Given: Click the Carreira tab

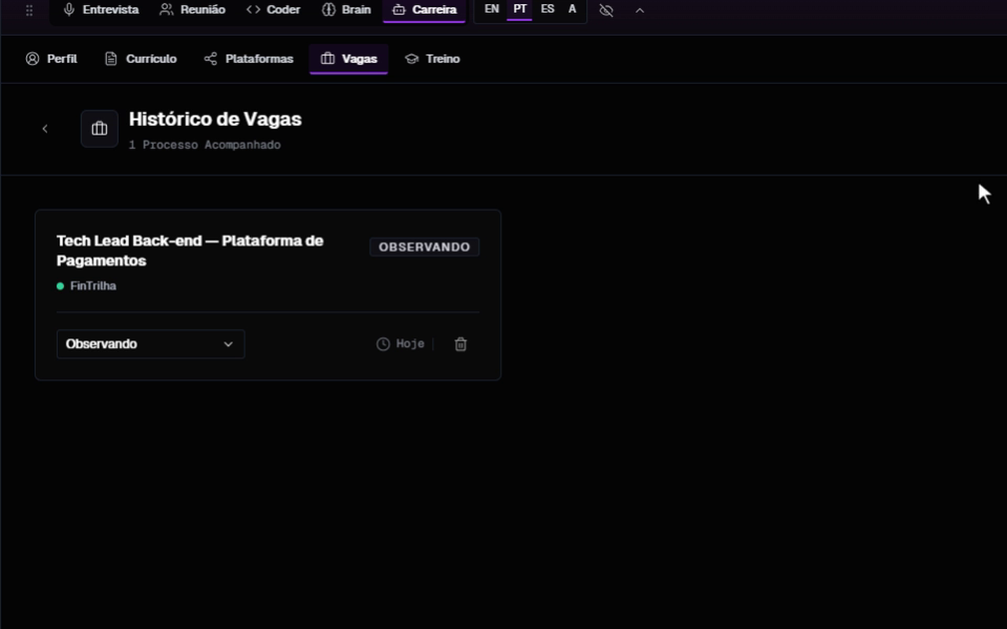Looking at the screenshot, I should tap(424, 10).
